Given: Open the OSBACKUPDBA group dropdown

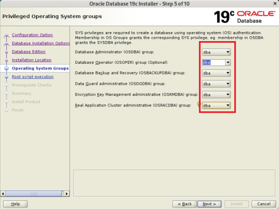Looking at the screenshot, I should tap(216, 73).
